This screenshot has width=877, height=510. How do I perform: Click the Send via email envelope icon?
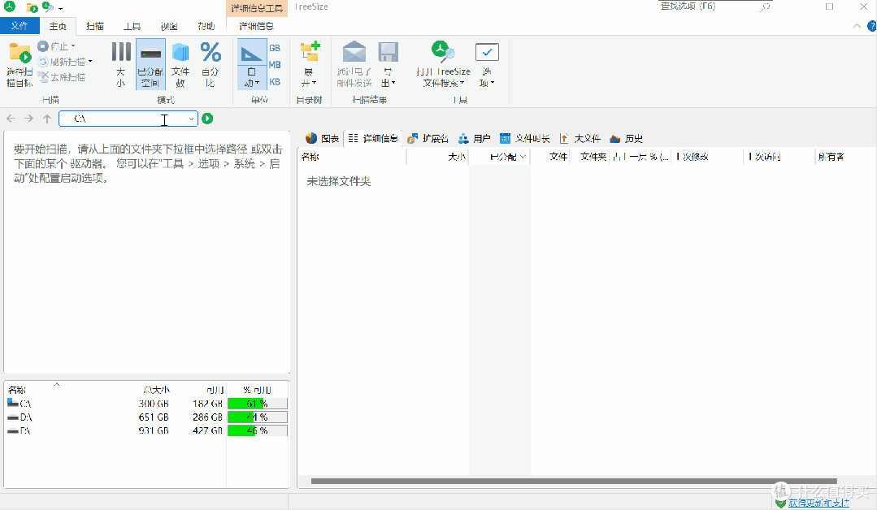coord(354,52)
